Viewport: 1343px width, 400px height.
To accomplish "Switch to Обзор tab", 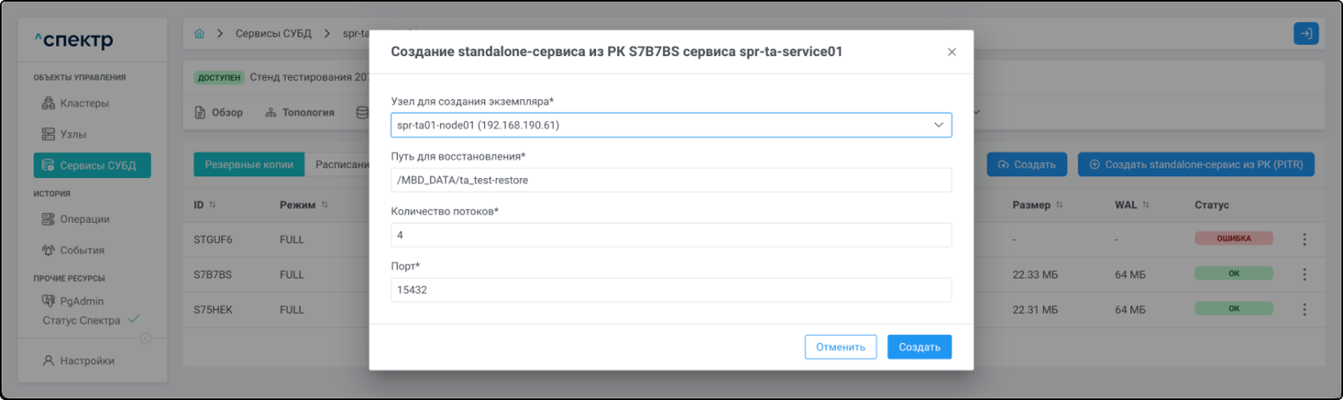I will pyautogui.click(x=219, y=113).
